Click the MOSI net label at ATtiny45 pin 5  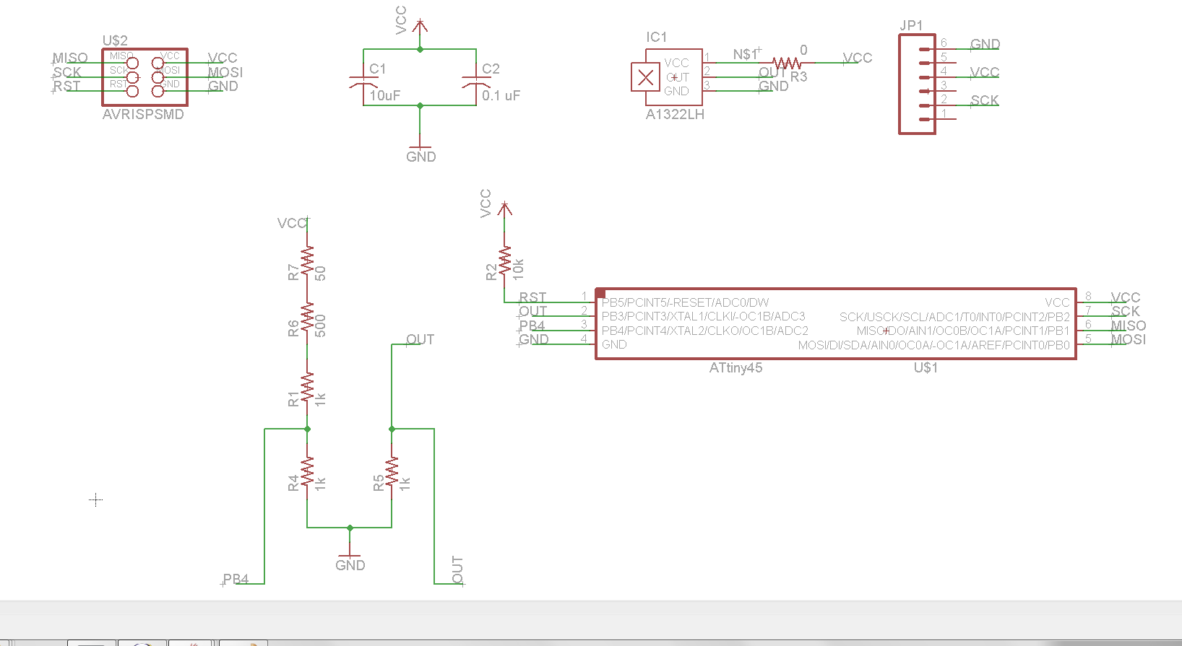pyautogui.click(x=1128, y=339)
